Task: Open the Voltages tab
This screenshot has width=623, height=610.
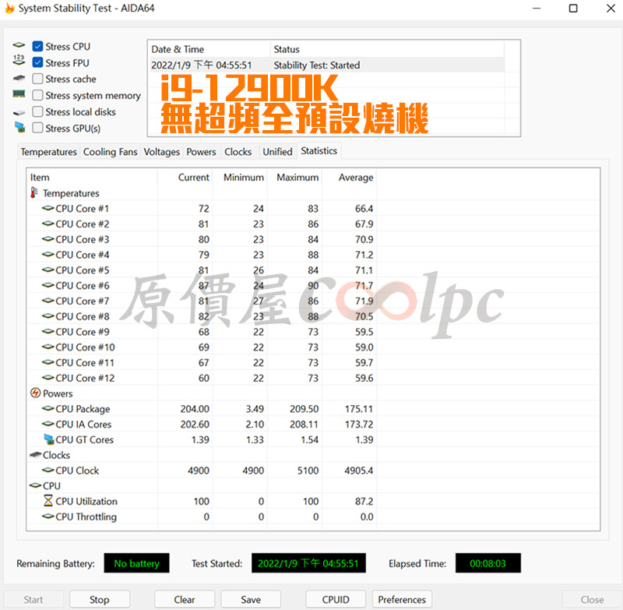Action: point(162,152)
